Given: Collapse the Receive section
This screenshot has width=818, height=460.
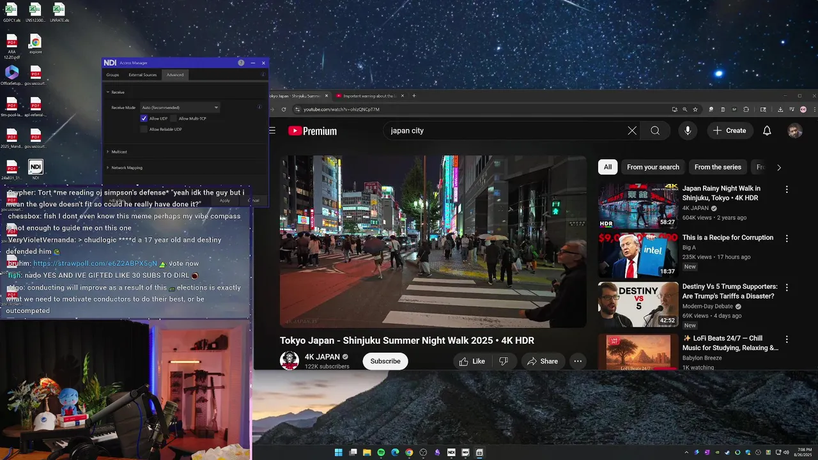Looking at the screenshot, I should [x=108, y=92].
